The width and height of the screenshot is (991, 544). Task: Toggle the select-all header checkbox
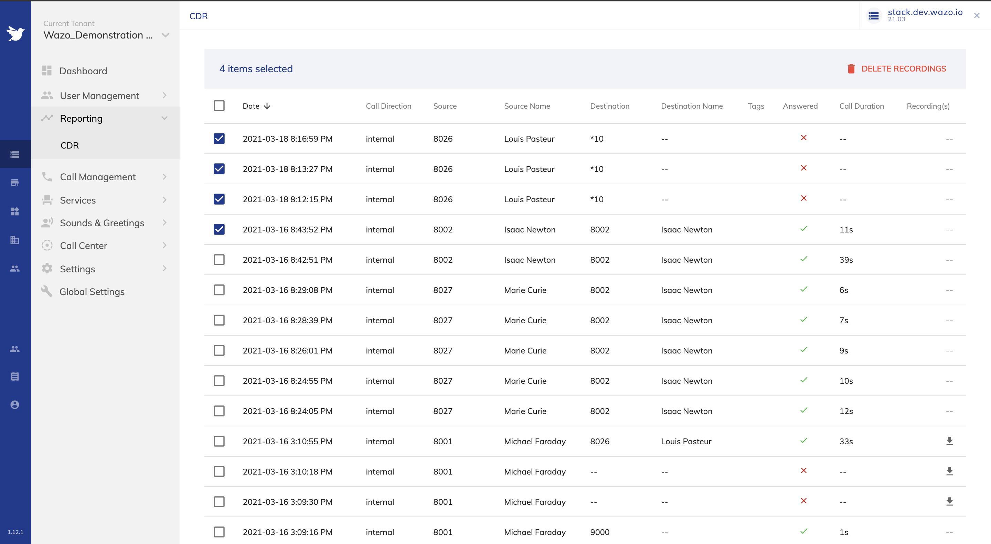tap(219, 106)
